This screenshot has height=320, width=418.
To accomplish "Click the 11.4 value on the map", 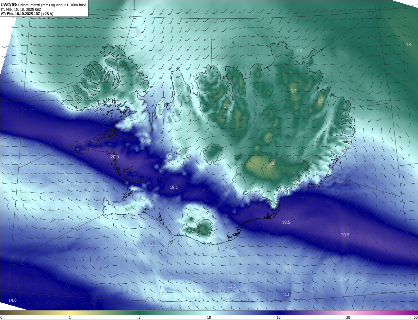I will tap(342, 279).
